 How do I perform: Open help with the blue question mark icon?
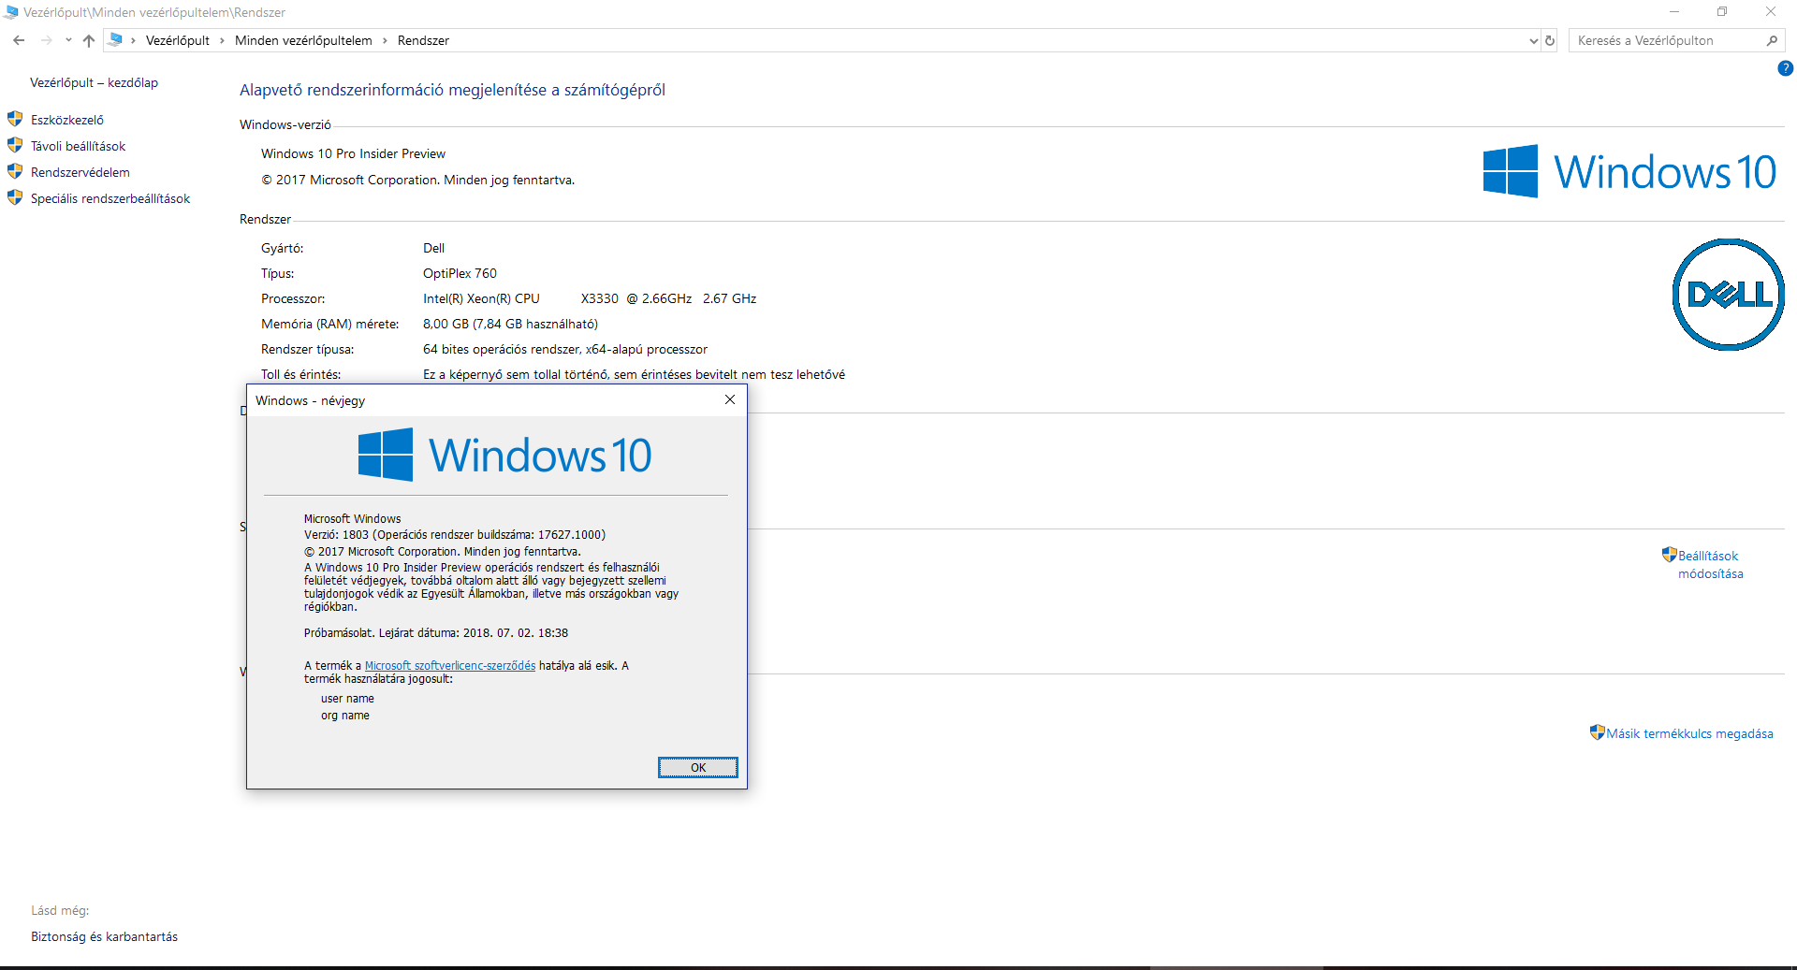(1786, 68)
